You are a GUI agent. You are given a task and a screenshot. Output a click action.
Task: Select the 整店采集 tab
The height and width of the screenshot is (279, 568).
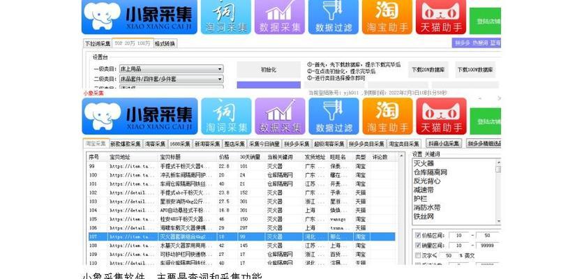[x=234, y=144]
